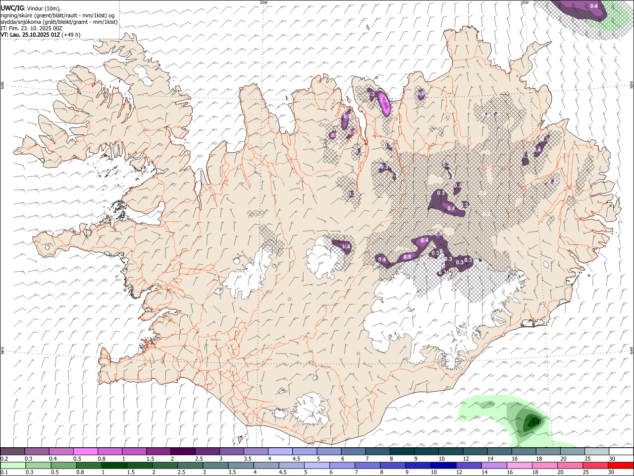Select the rain scale swatch between 0.3 and 0.5
Image resolution: width=634 pixels, height=476 pixels.
(x=39, y=465)
